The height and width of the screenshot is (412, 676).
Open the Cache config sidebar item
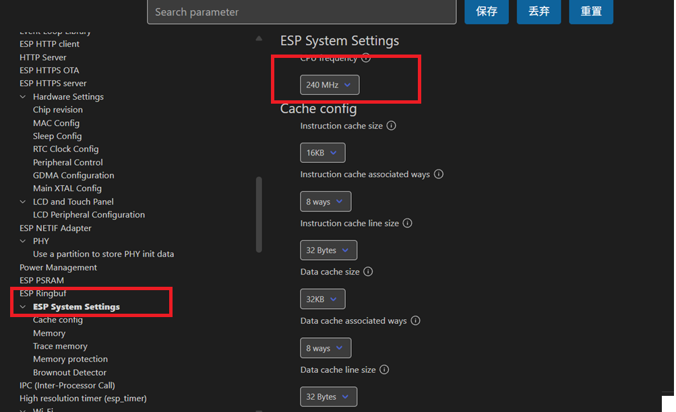pyautogui.click(x=58, y=320)
